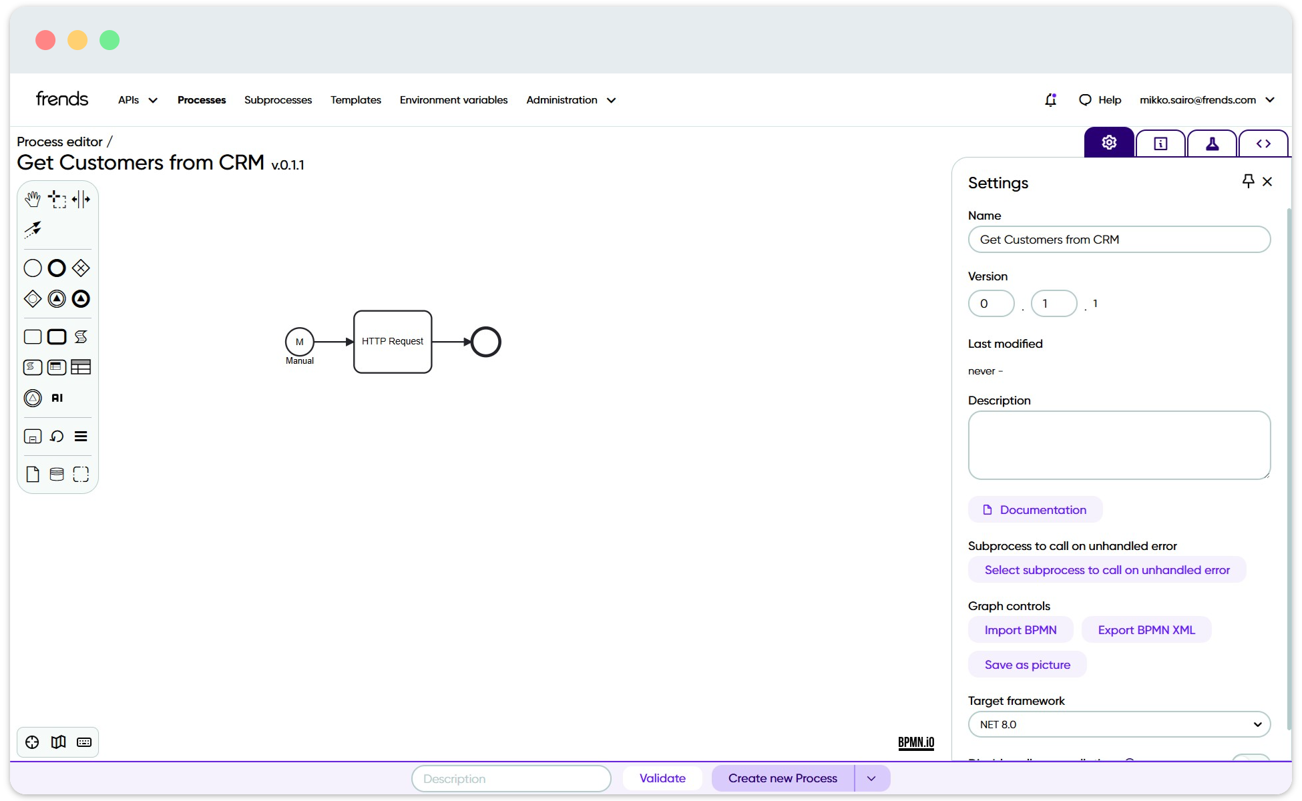Image resolution: width=1302 pixels, height=801 pixels.
Task: Create a Start event from the palette
Action: 32,268
